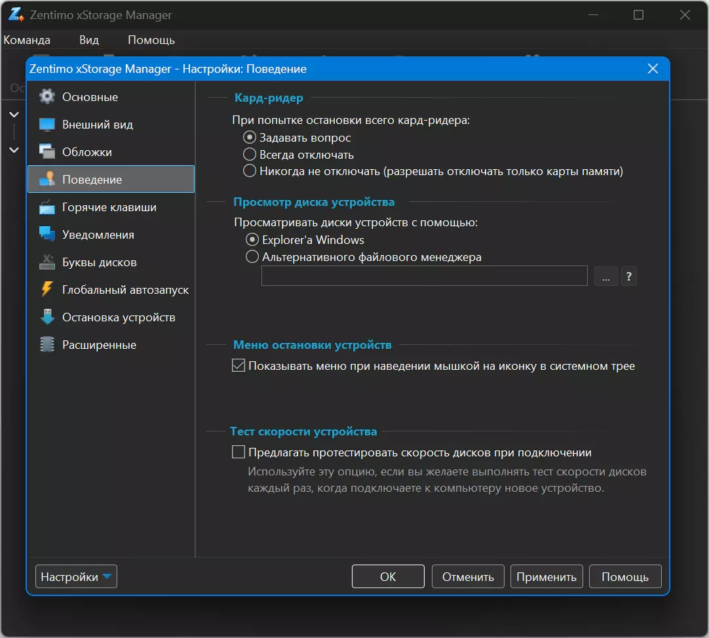This screenshot has width=709, height=638.
Task: Click the drive icon beside Буквы дисков
Action: pos(47,262)
